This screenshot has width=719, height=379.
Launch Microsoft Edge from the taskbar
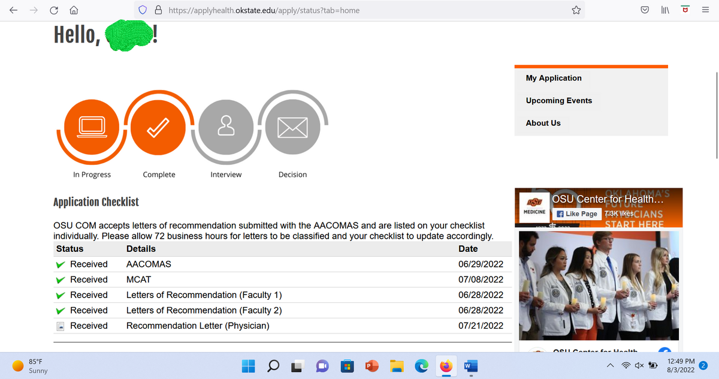pos(422,365)
